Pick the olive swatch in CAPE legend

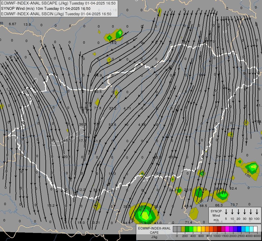(x=183, y=229)
